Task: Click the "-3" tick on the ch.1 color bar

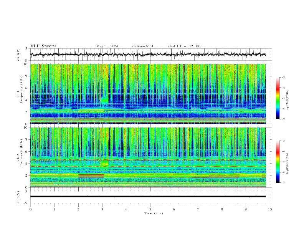Action: [x=283, y=77]
